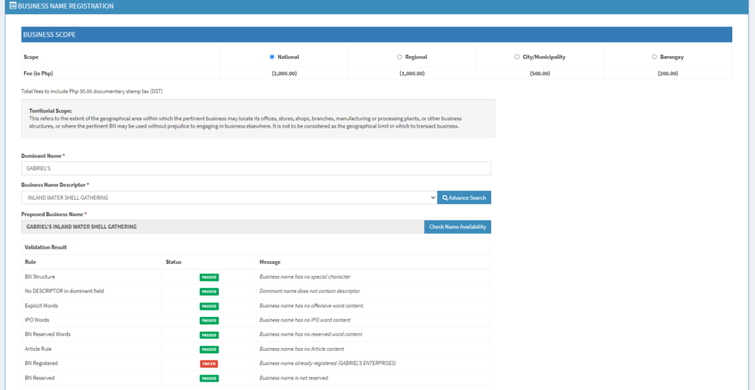Select the National scope radio button
The height and width of the screenshot is (390, 755).
(272, 57)
